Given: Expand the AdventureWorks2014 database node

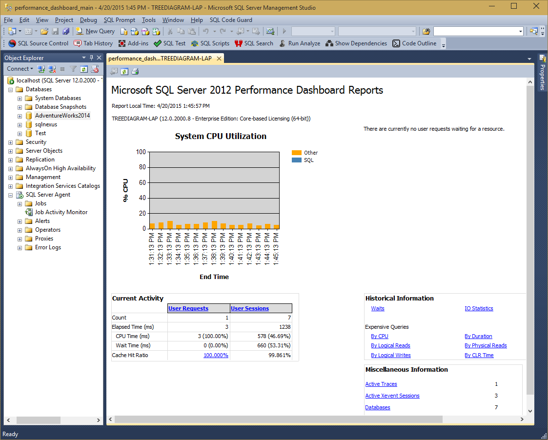Looking at the screenshot, I should [x=19, y=115].
